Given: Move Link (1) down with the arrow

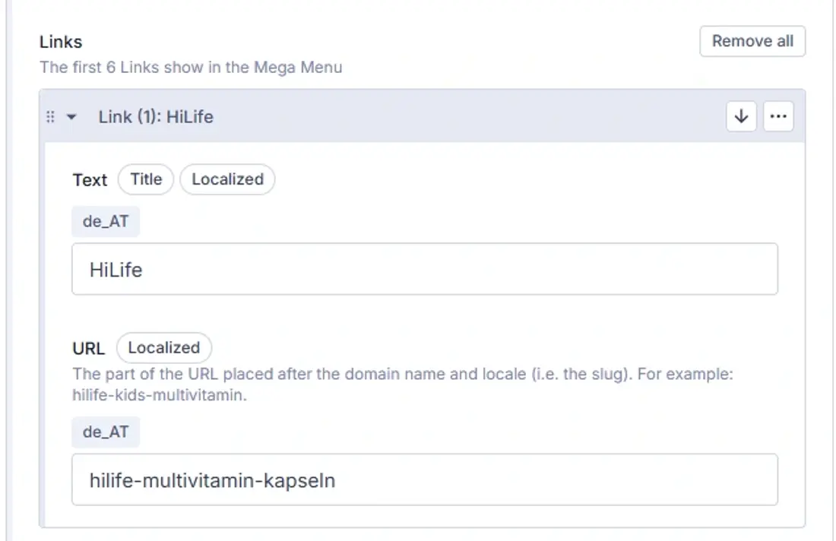Looking at the screenshot, I should tap(741, 116).
